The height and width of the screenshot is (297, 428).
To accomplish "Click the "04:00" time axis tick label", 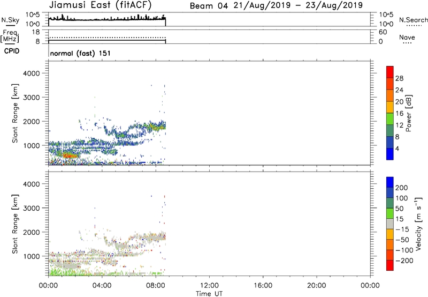I will click(102, 286).
